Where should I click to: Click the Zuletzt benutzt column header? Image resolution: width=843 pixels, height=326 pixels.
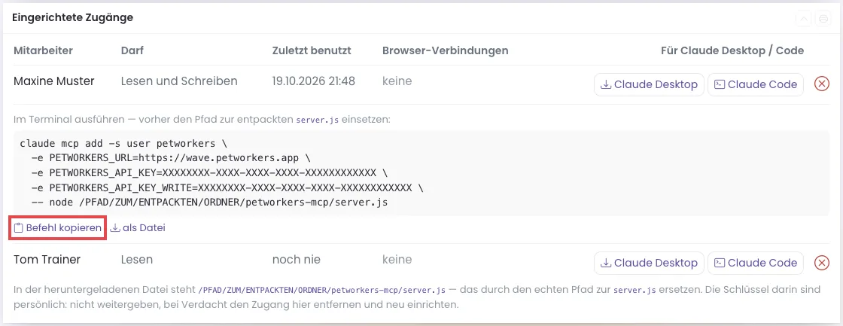pyautogui.click(x=312, y=50)
